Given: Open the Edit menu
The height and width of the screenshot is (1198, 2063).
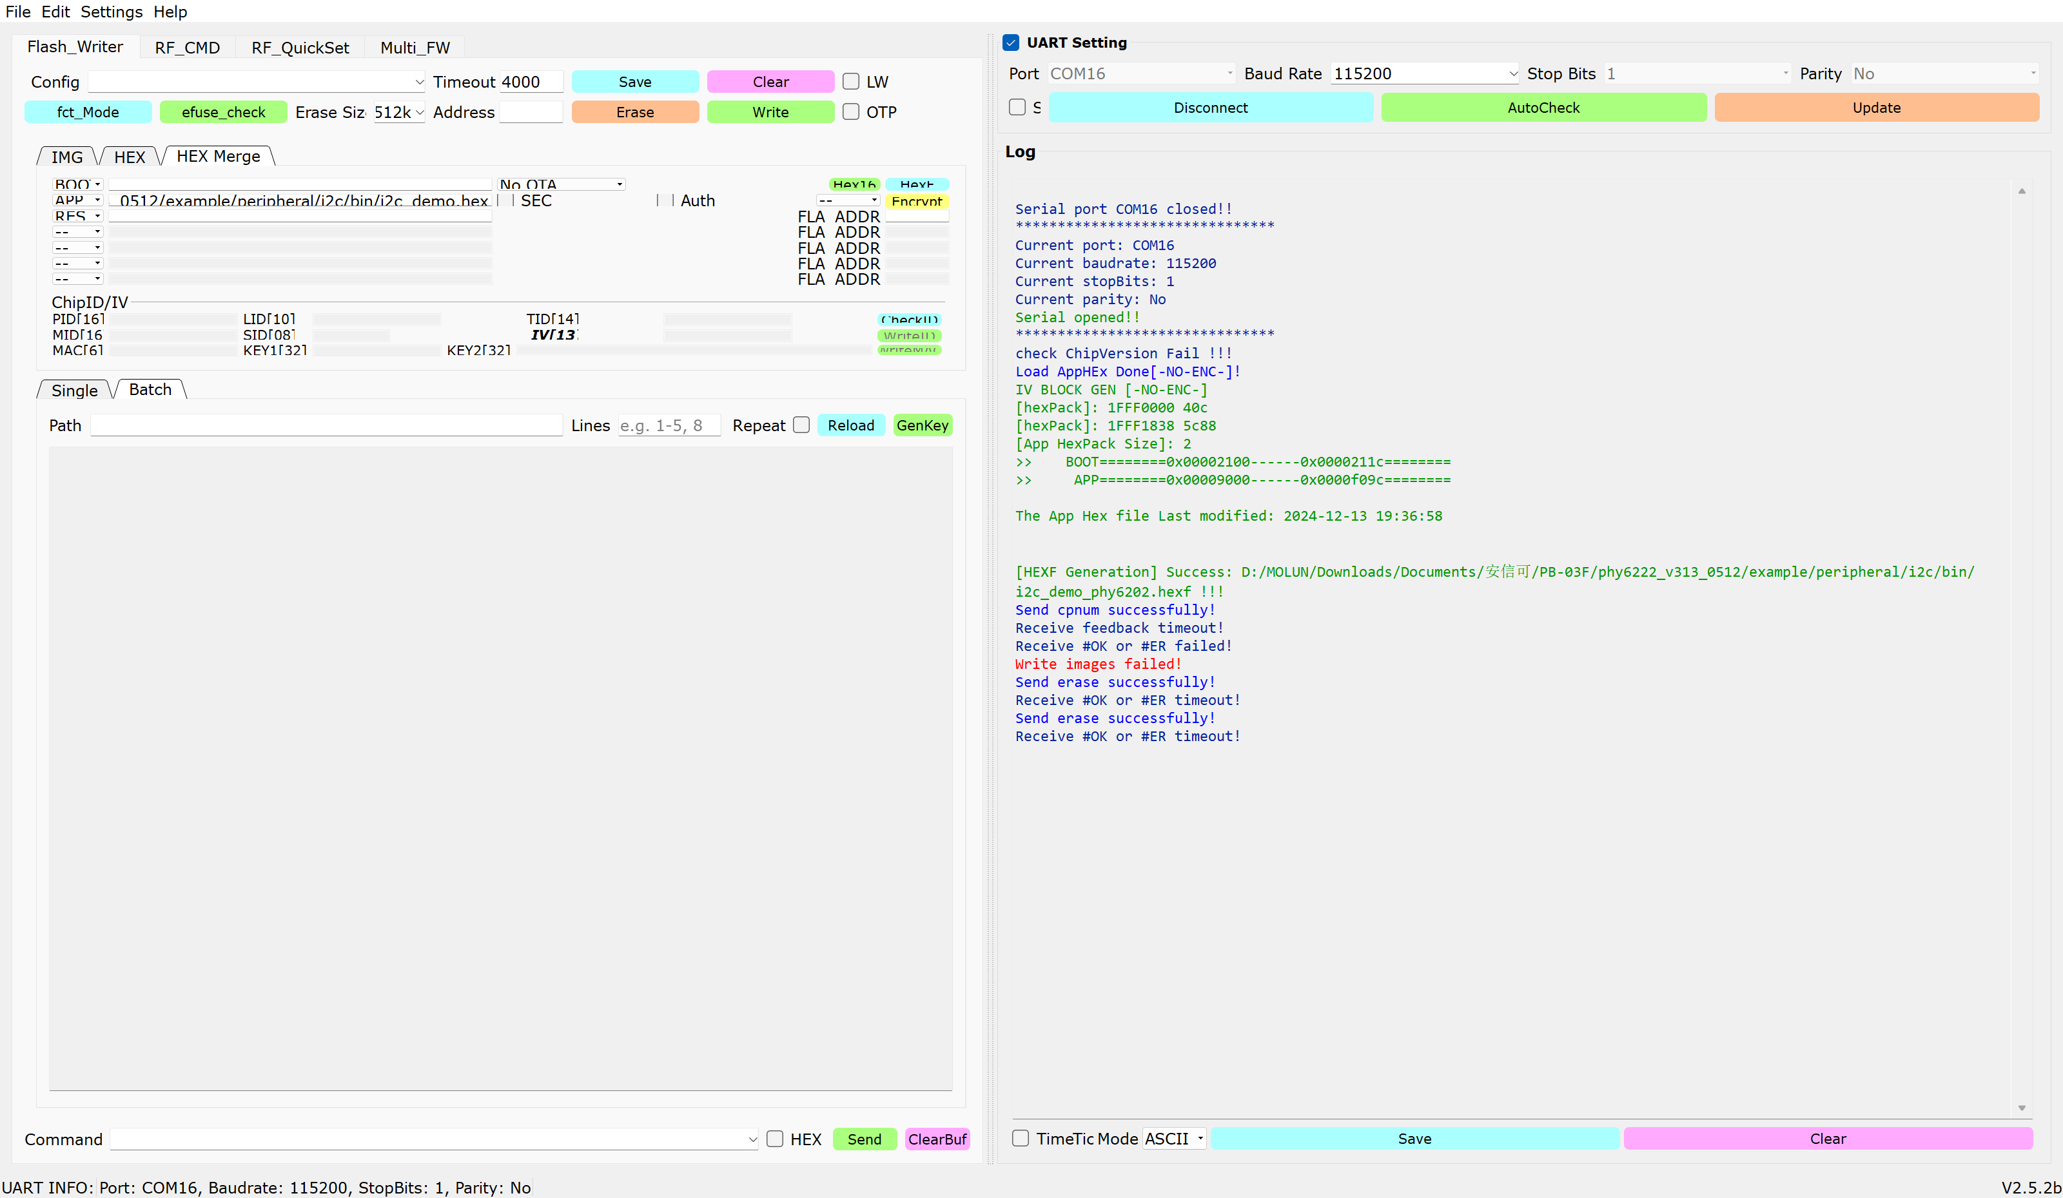Looking at the screenshot, I should (55, 12).
